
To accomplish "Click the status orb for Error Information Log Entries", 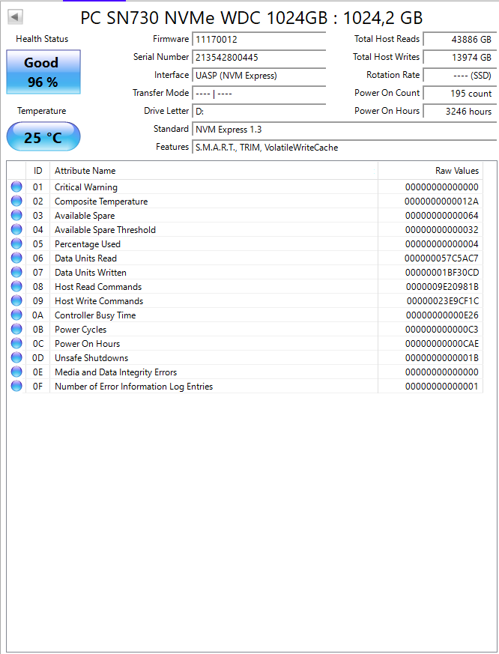I will (x=16, y=386).
